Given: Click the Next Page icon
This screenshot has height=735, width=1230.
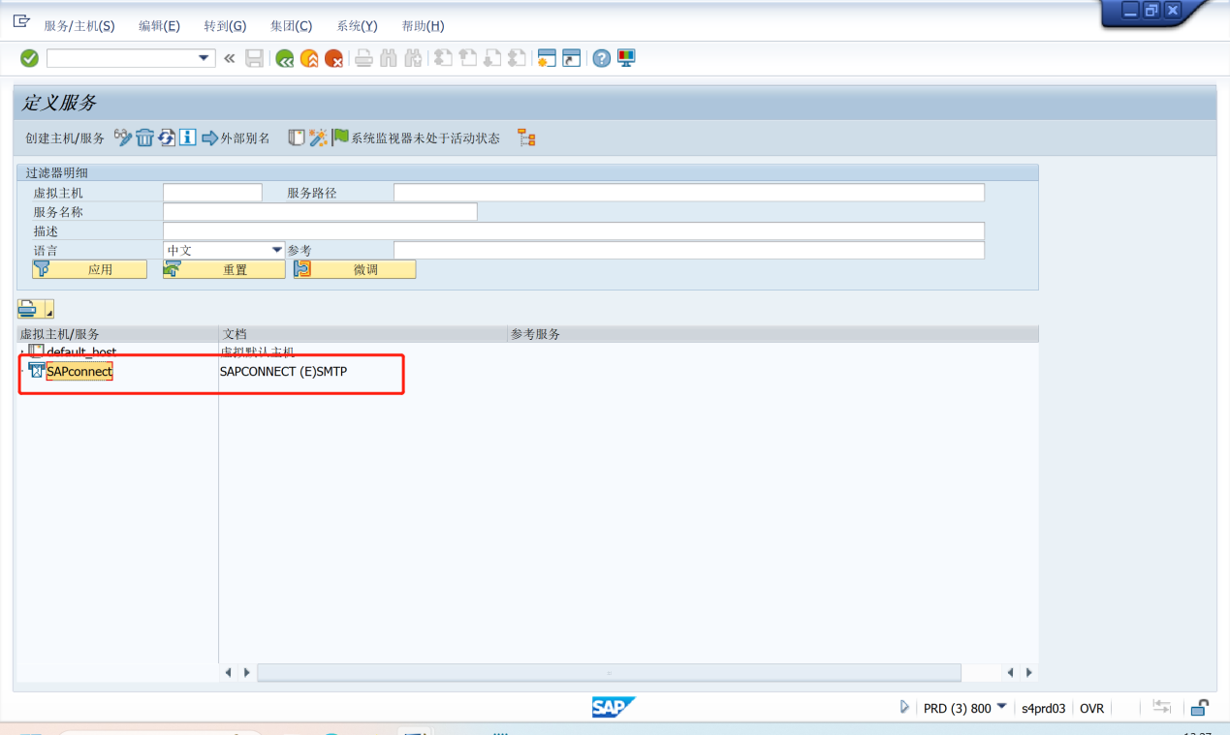Looking at the screenshot, I should 493,58.
